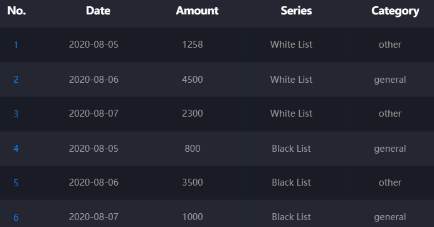This screenshot has height=227, width=434.
Task: Open row number 1 link
Action: coord(16,45)
